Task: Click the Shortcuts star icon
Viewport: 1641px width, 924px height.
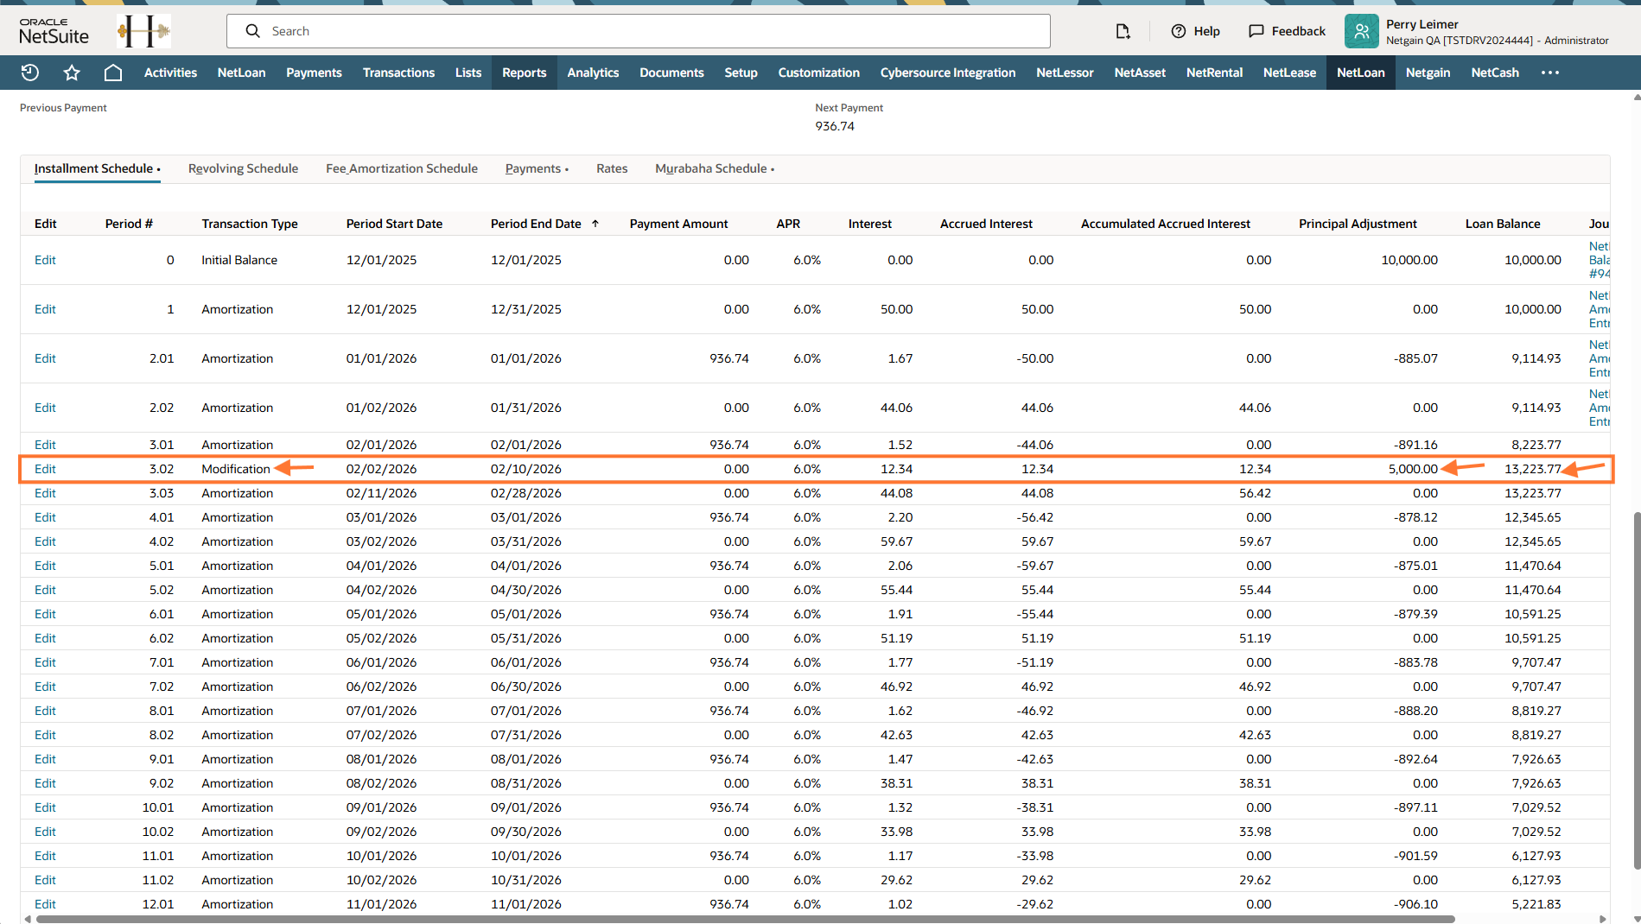Action: point(72,73)
